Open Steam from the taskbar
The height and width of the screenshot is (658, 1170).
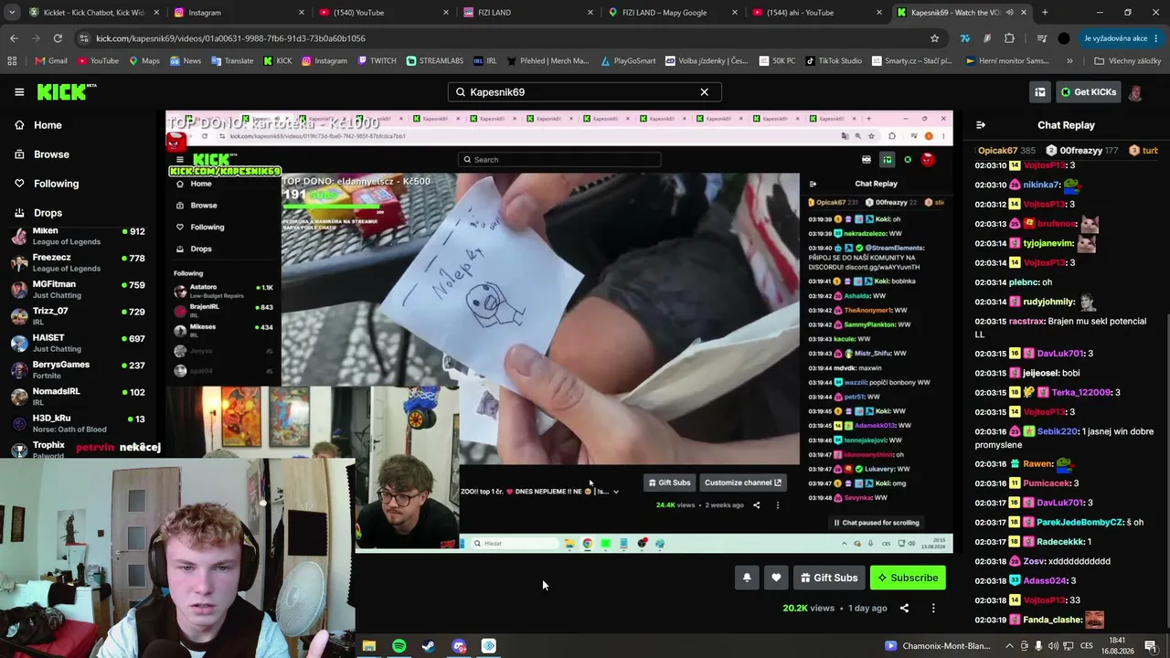[x=429, y=646]
